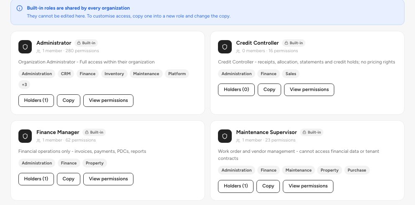Viewport: 415px width, 205px height.
Task: Click the Administrator shield icon
Action: (x=25, y=47)
